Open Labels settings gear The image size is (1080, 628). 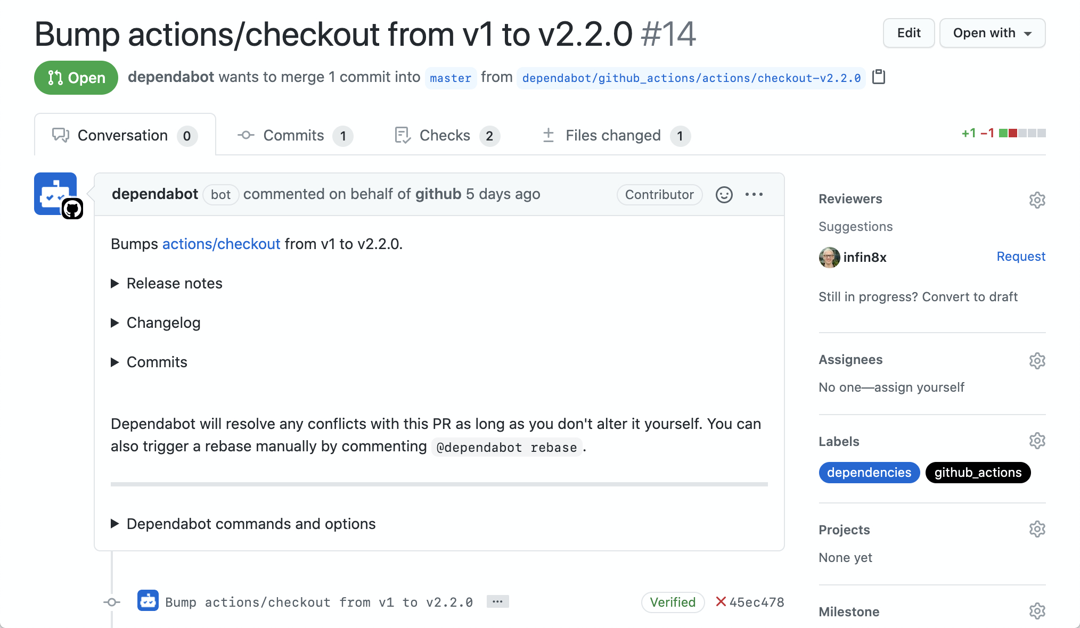point(1037,441)
